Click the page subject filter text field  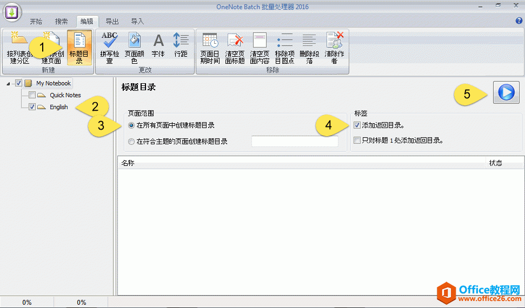click(x=295, y=141)
